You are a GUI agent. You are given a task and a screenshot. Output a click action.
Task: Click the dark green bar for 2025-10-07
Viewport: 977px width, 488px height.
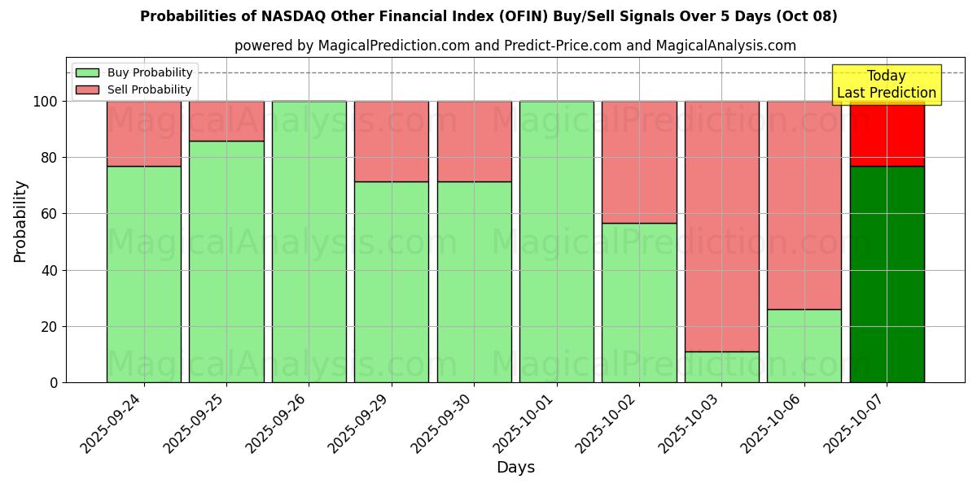[x=887, y=274]
